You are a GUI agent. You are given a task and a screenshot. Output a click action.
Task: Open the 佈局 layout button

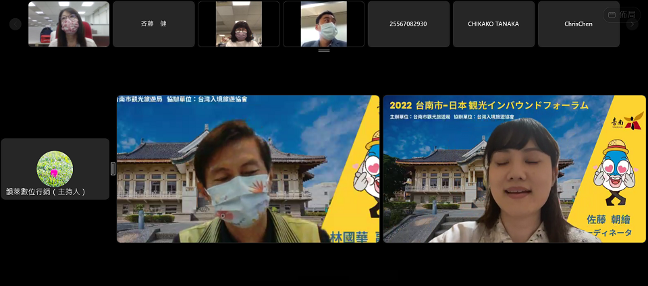[622, 15]
